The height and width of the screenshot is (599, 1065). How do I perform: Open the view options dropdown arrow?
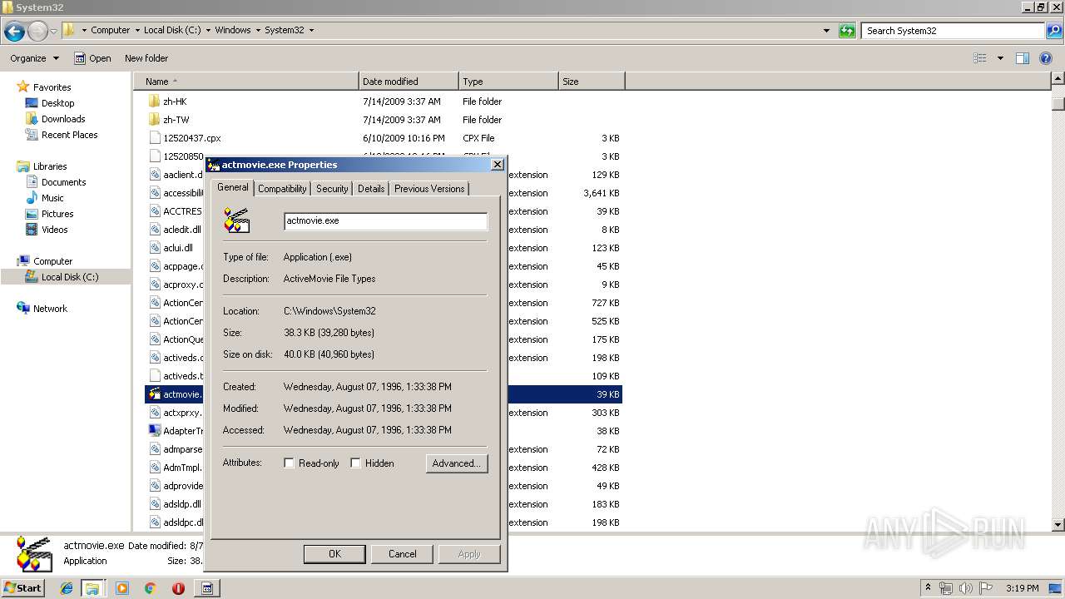point(1000,58)
